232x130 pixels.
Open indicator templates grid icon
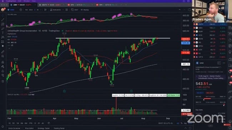[x=67, y=10]
